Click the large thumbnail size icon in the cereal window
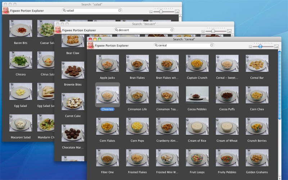The width and height of the screenshot is (288, 180). (x=276, y=46)
